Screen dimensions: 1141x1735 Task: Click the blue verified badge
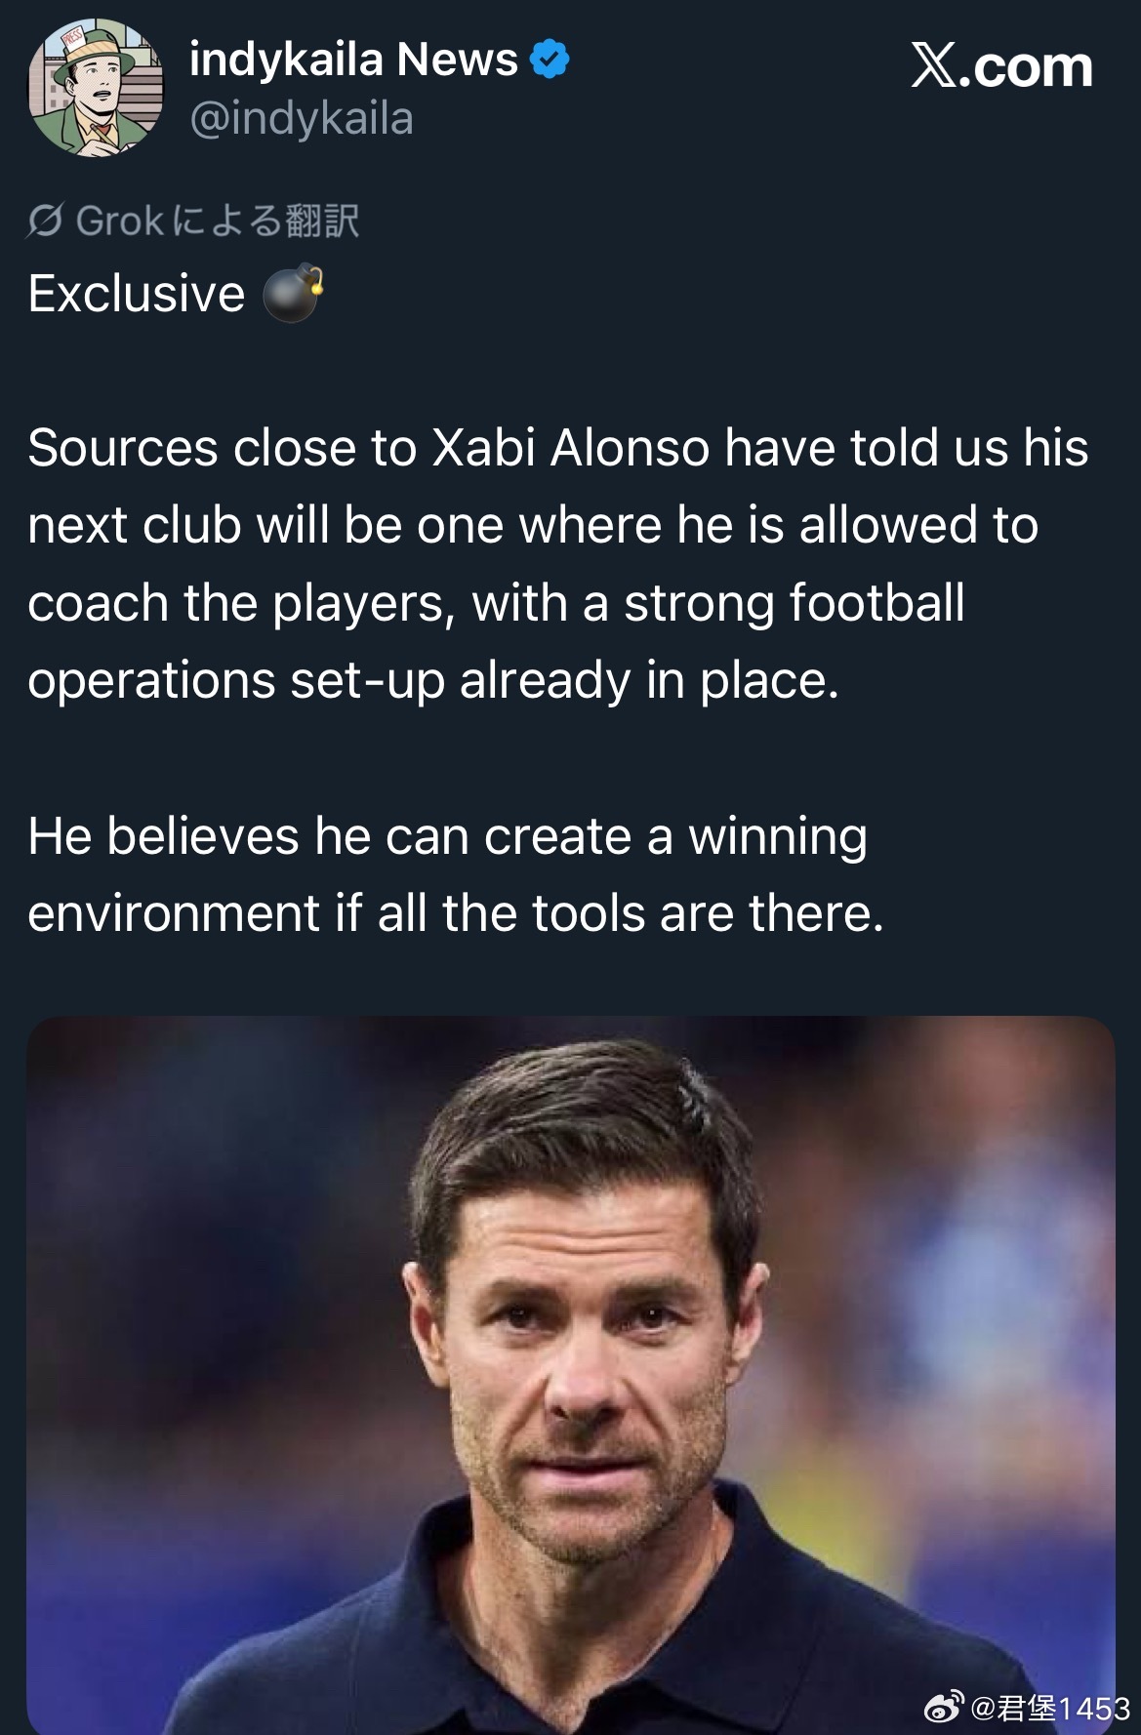pyautogui.click(x=550, y=60)
